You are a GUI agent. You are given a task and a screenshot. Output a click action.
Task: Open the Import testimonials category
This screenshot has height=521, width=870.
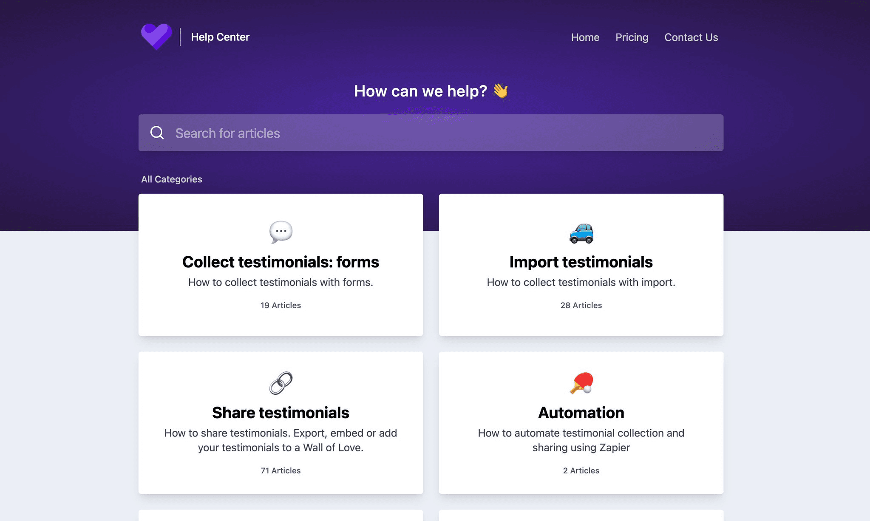581,262
